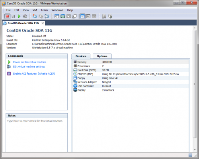
Task: Click Power on this virtual machine link
Action: [29, 62]
